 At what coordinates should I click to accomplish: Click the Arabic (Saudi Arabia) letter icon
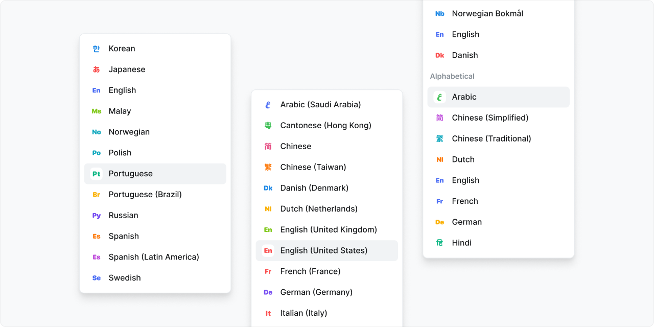[268, 105]
